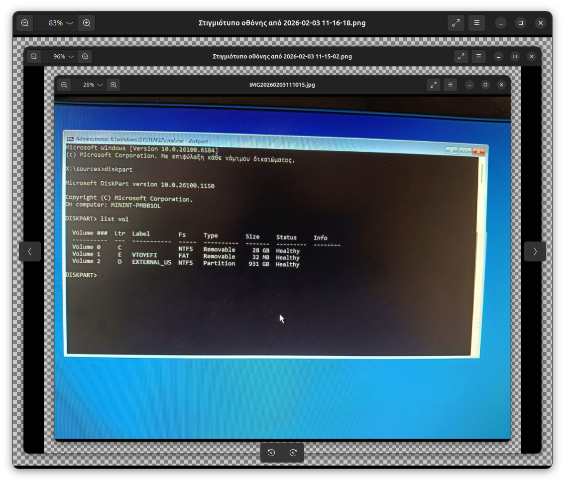Viewport: 565px width, 483px height.
Task: Rotate the image counter-clockwise
Action: [x=271, y=453]
